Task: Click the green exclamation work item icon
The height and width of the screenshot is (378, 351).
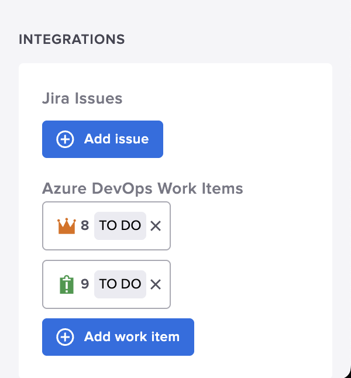Action: 67,284
